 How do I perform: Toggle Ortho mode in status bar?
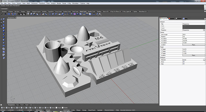point(73,110)
